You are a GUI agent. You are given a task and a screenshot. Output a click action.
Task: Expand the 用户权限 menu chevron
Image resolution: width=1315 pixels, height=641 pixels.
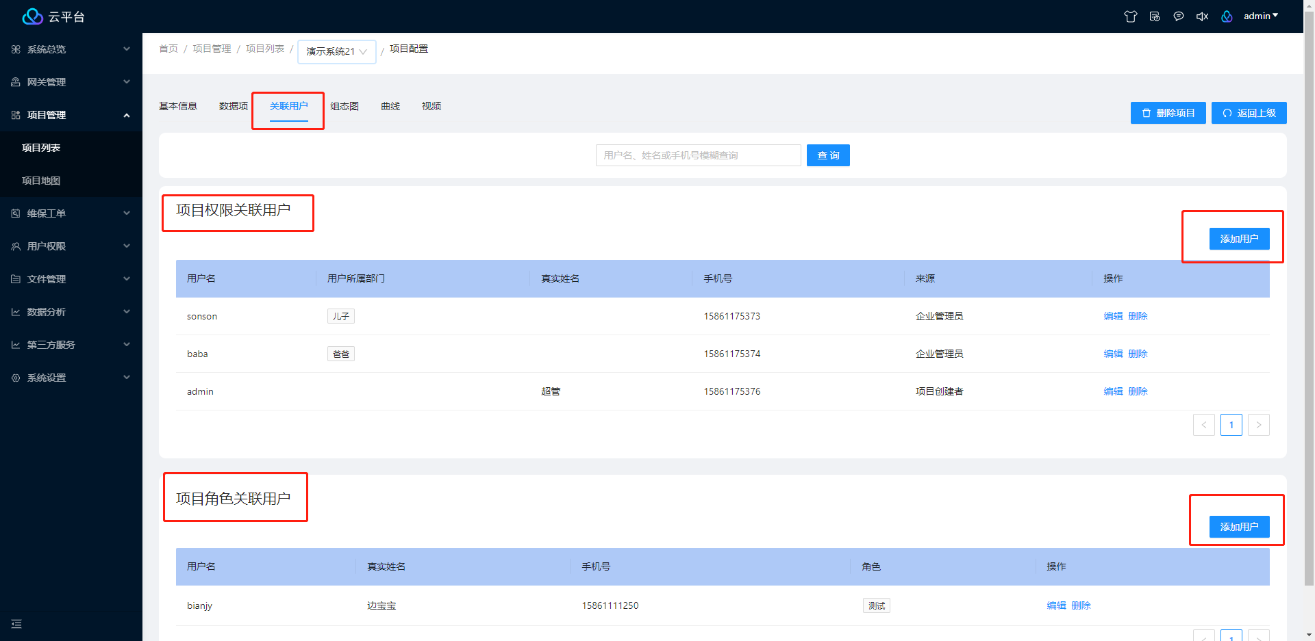pos(127,246)
